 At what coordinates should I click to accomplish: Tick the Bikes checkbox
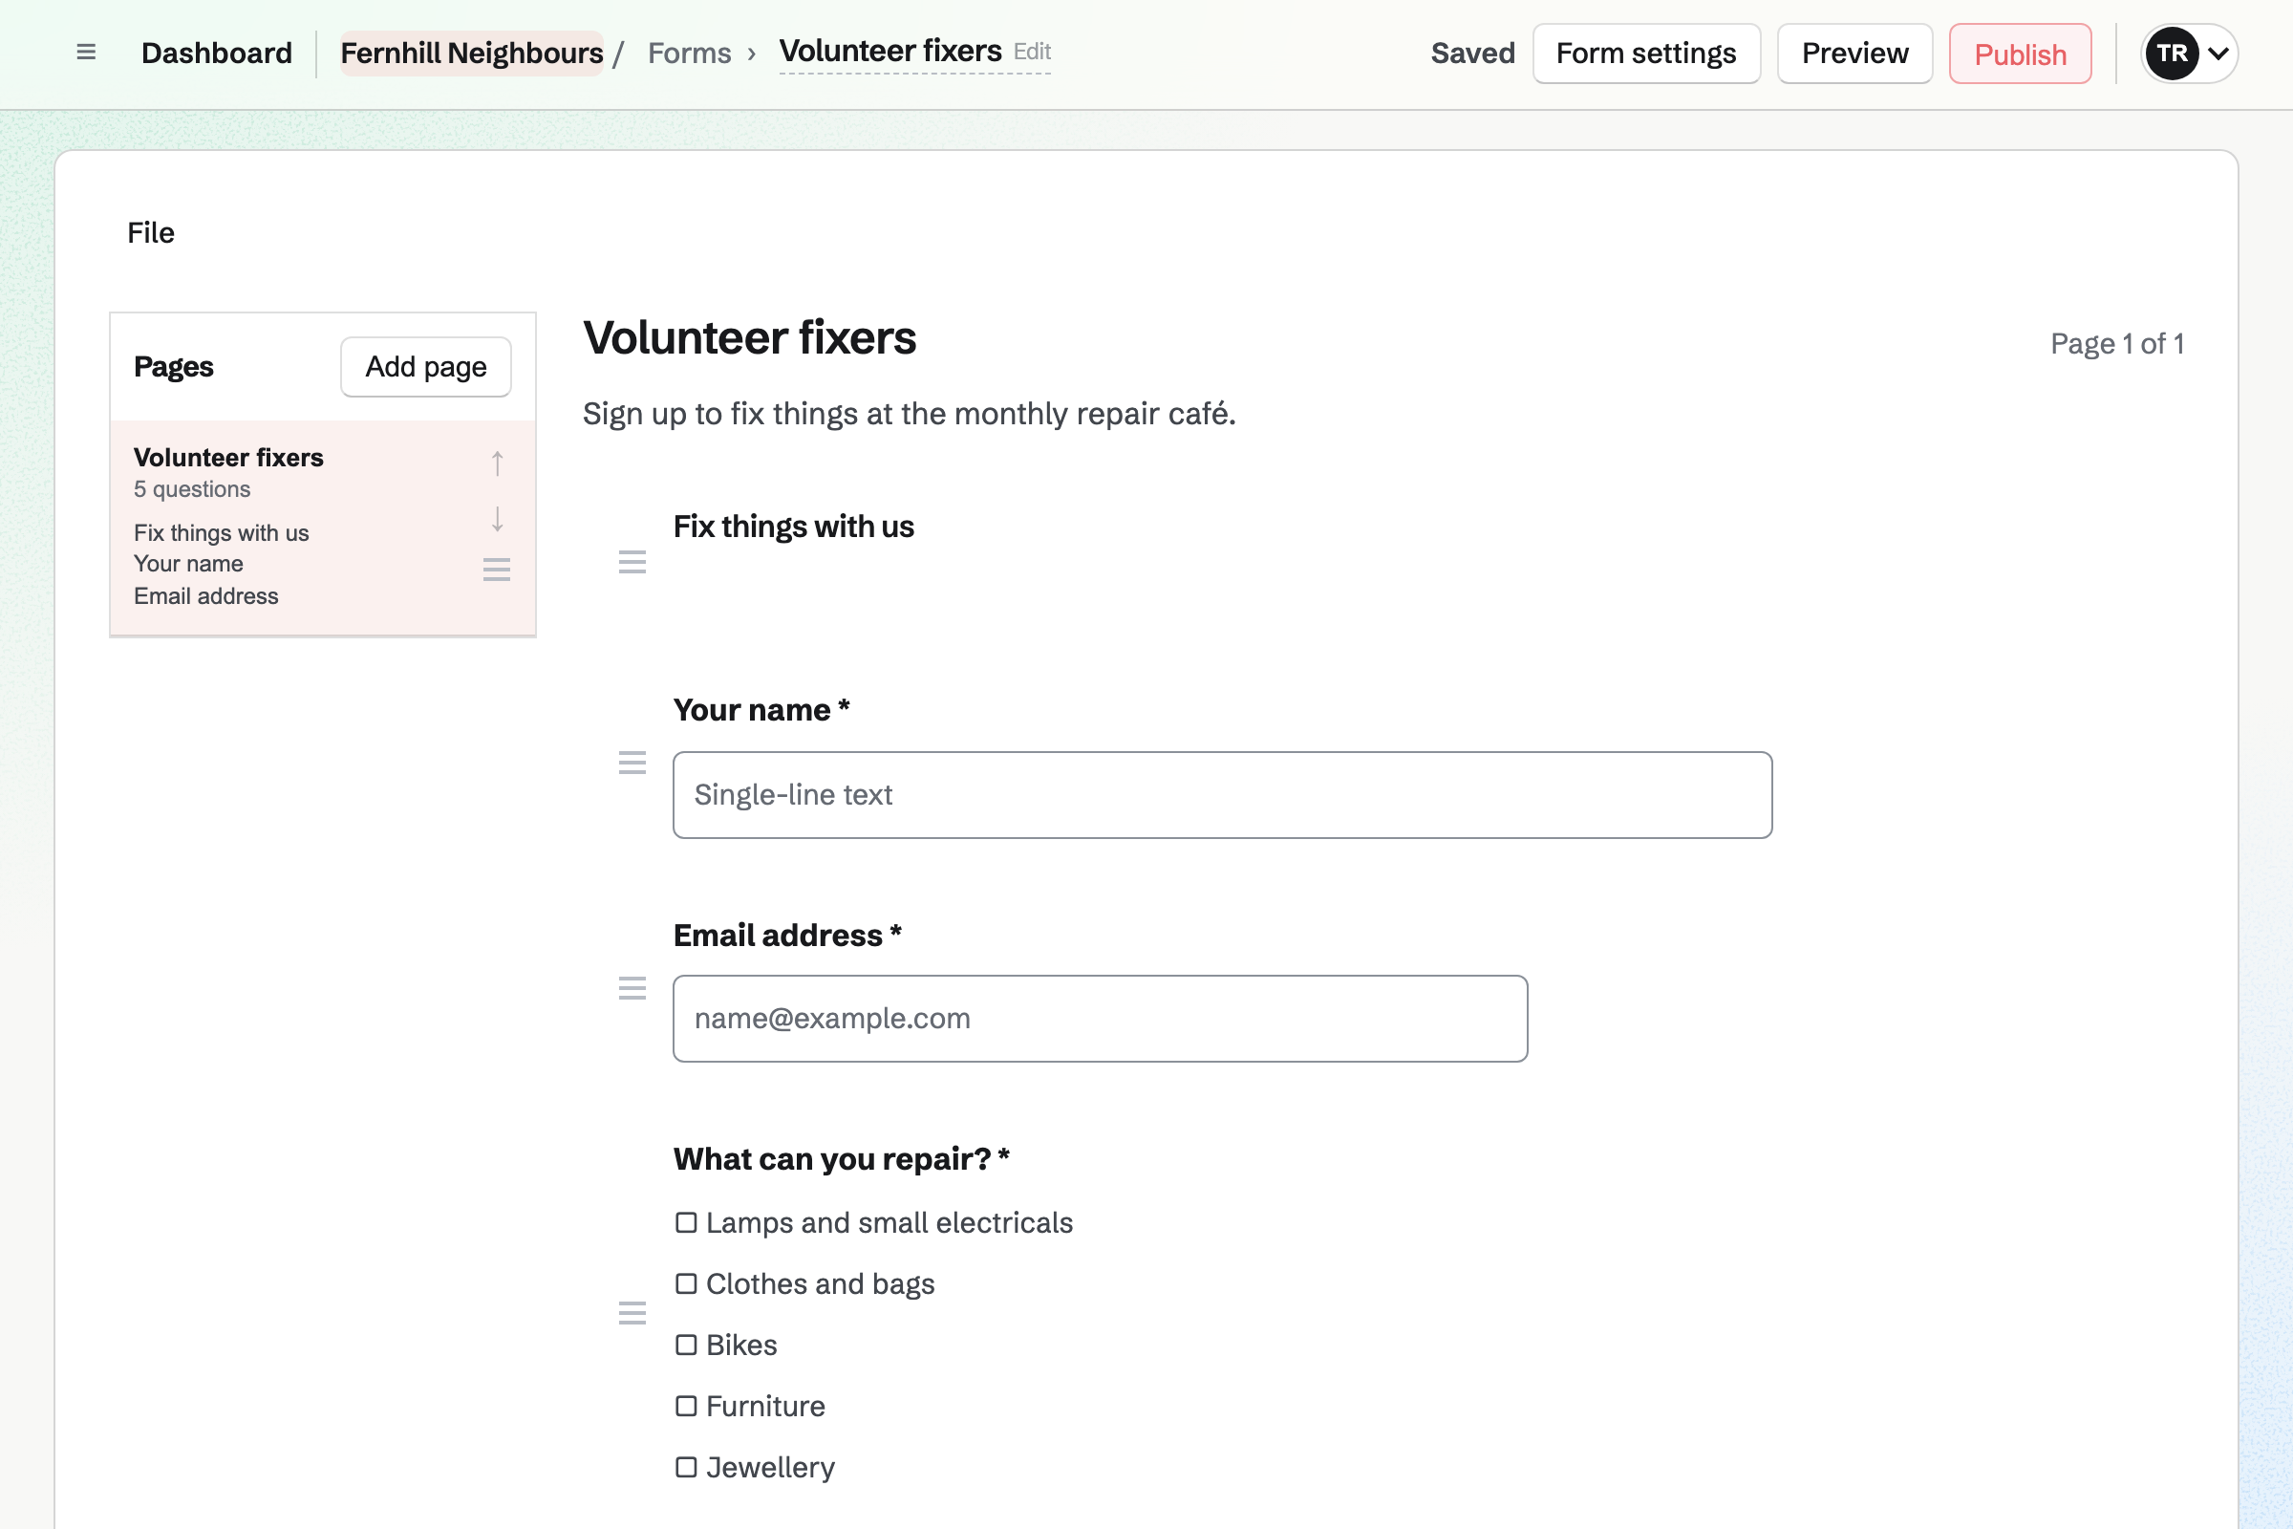(x=686, y=1345)
